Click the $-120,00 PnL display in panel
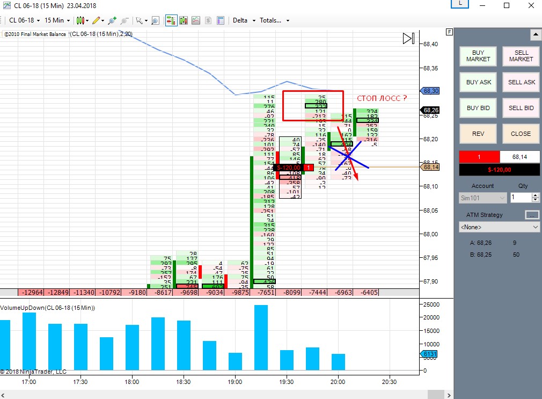The width and height of the screenshot is (542, 399). 499,170
